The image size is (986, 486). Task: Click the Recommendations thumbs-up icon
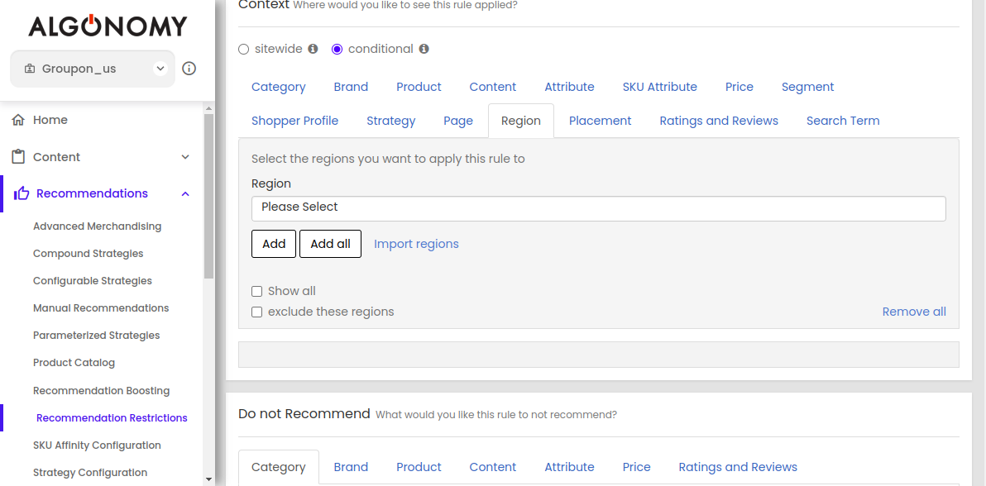(x=22, y=193)
